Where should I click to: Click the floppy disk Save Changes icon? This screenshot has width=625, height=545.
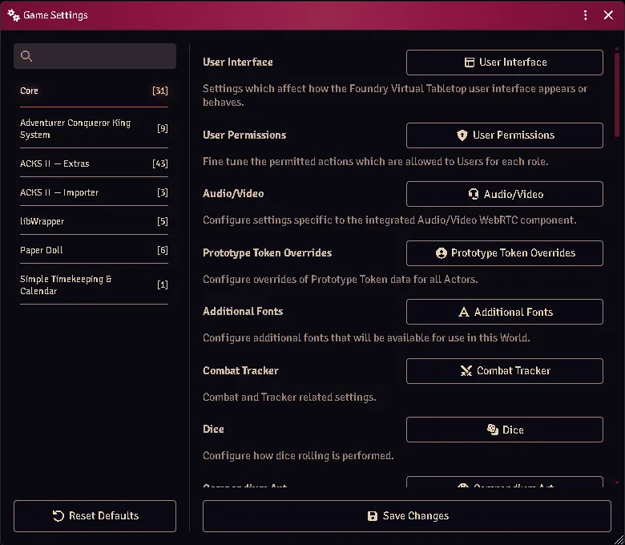click(373, 516)
